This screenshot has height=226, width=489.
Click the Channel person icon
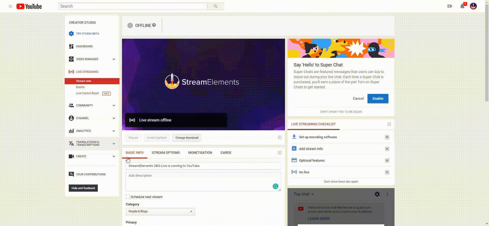tap(71, 118)
